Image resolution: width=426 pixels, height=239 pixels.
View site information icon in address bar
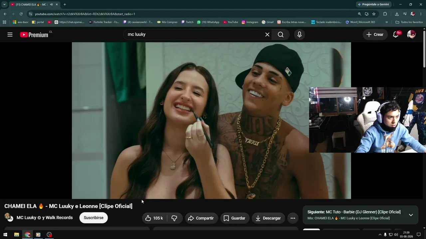click(x=31, y=14)
